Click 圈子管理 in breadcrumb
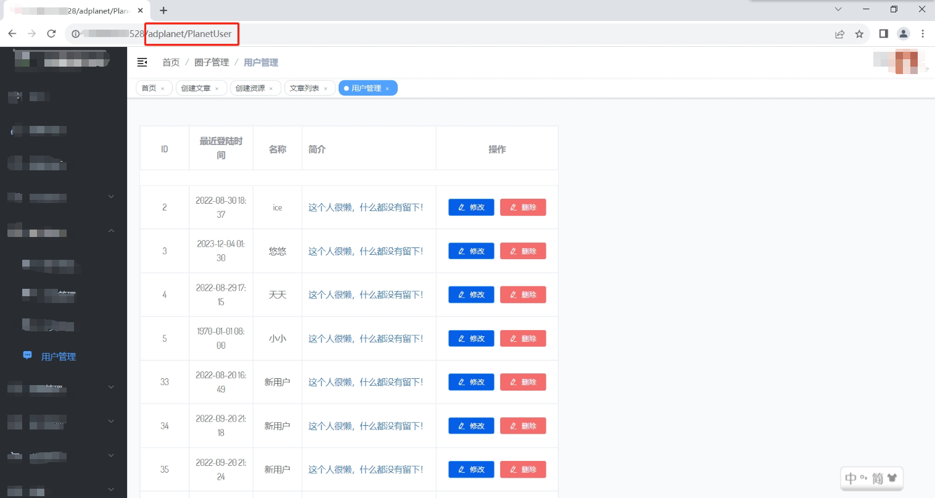935x498 pixels. pyautogui.click(x=212, y=62)
